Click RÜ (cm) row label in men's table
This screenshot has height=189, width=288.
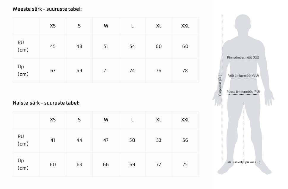point(23,46)
